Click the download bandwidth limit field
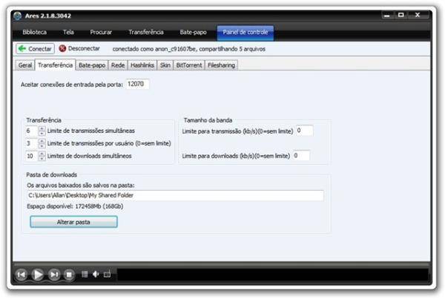 pos(301,155)
